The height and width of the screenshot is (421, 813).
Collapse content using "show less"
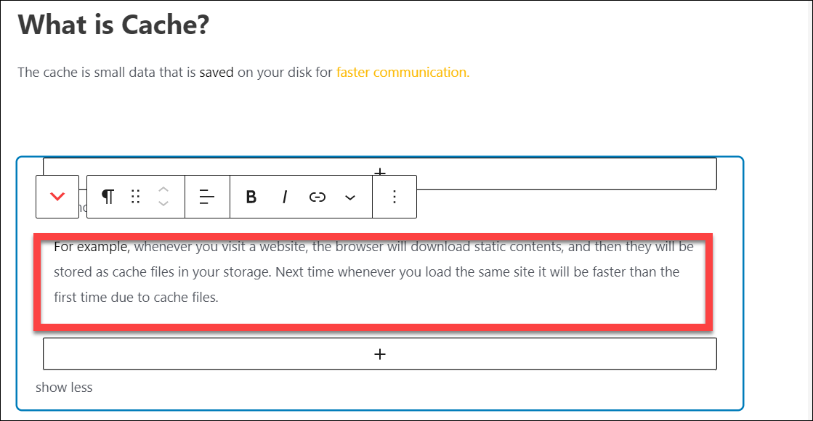[x=64, y=388]
